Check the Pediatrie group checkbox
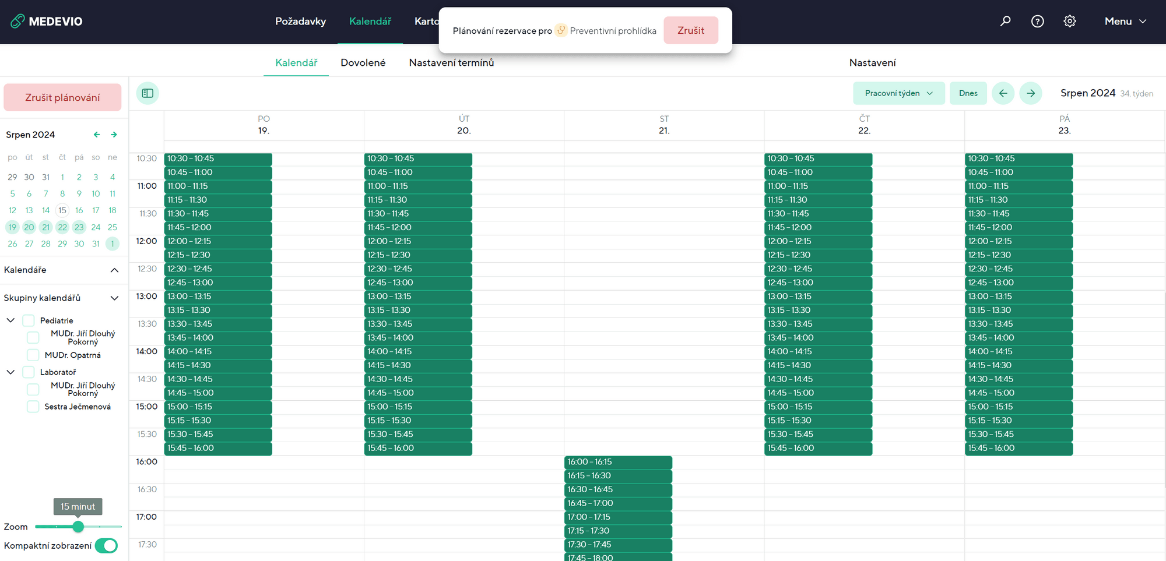Screen dimensions: 1166x561 [29, 320]
